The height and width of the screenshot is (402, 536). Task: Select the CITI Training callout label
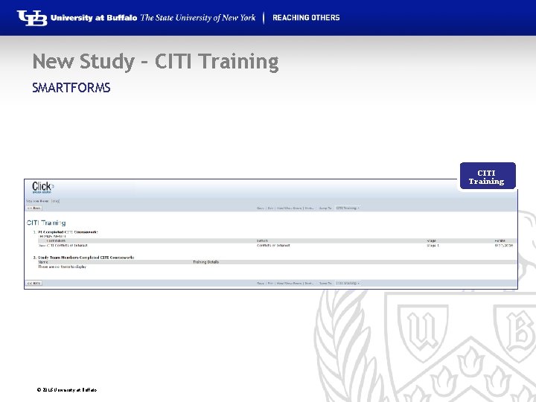(488, 176)
